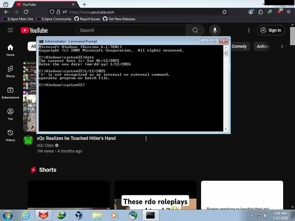Open History in the YouTube sidebar
Image resolution: width=295 pixels, height=221 pixels.
pos(10,135)
